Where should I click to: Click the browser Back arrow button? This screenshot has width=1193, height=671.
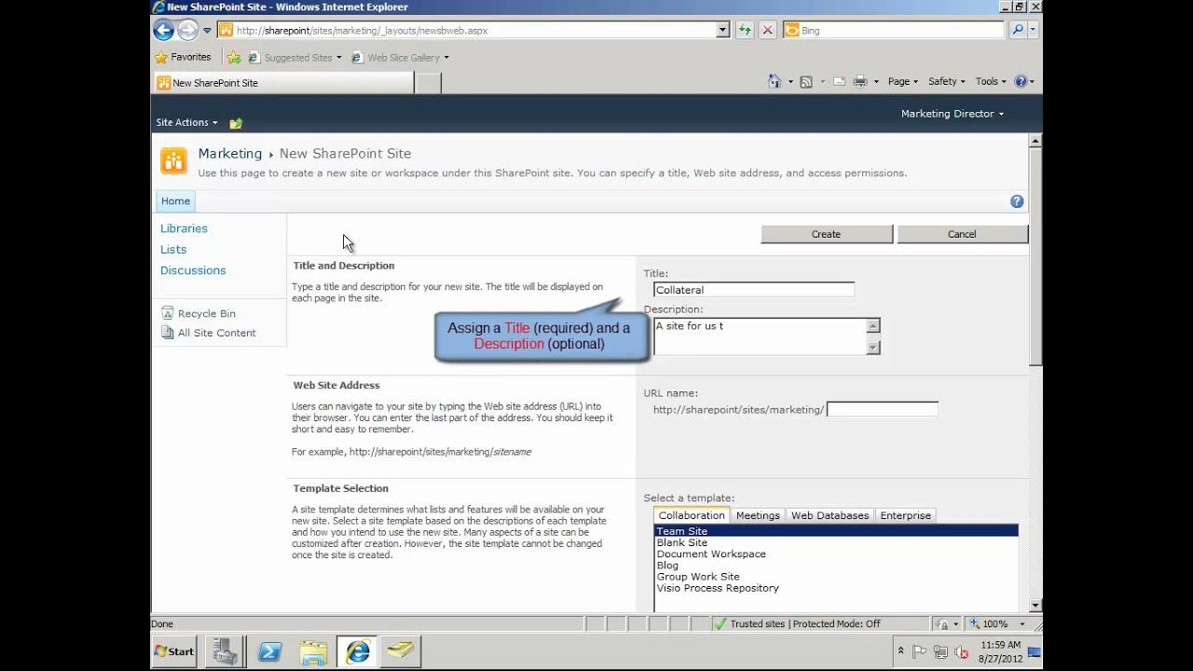[163, 30]
